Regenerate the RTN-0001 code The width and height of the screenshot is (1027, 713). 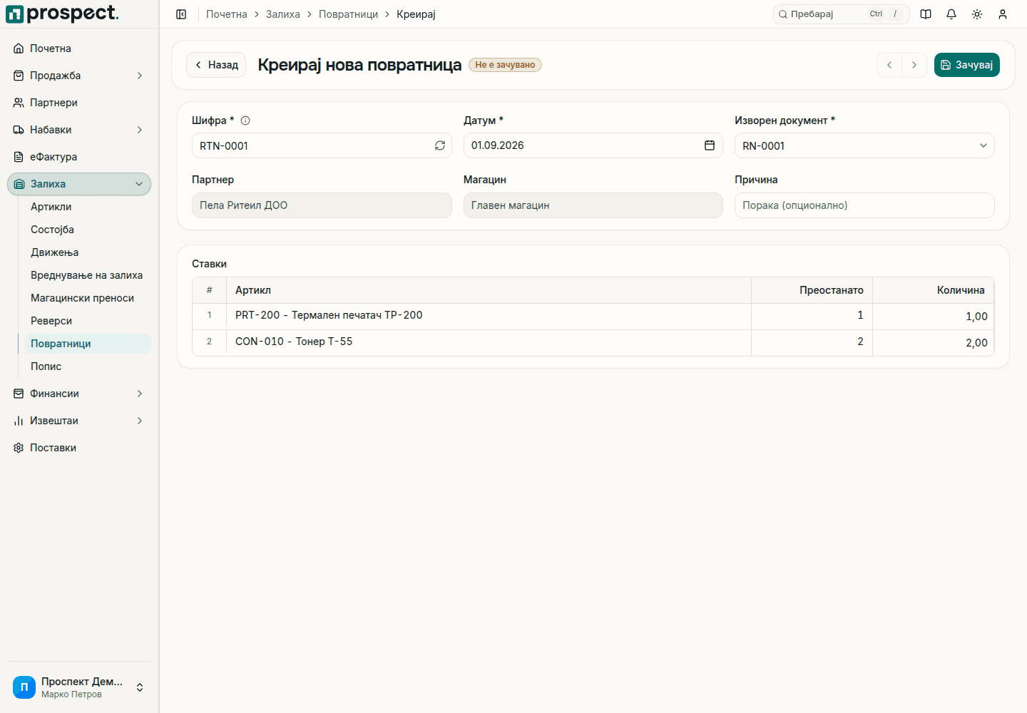pyautogui.click(x=440, y=145)
